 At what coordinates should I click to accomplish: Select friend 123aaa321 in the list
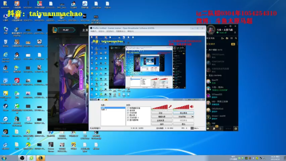pos(221,96)
